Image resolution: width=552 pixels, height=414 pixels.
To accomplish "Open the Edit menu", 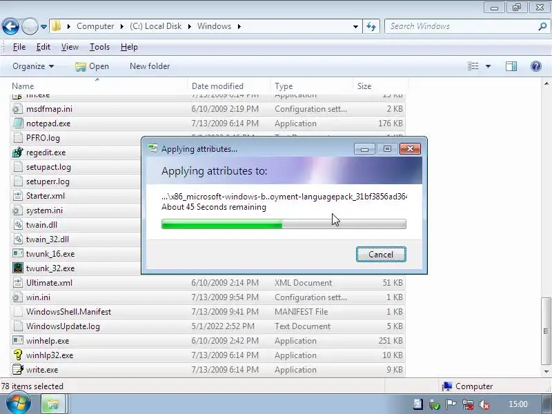I will point(43,47).
